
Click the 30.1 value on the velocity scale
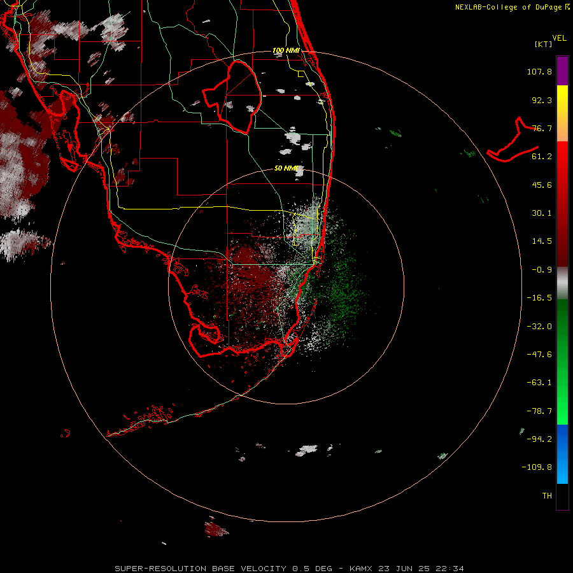pos(542,213)
